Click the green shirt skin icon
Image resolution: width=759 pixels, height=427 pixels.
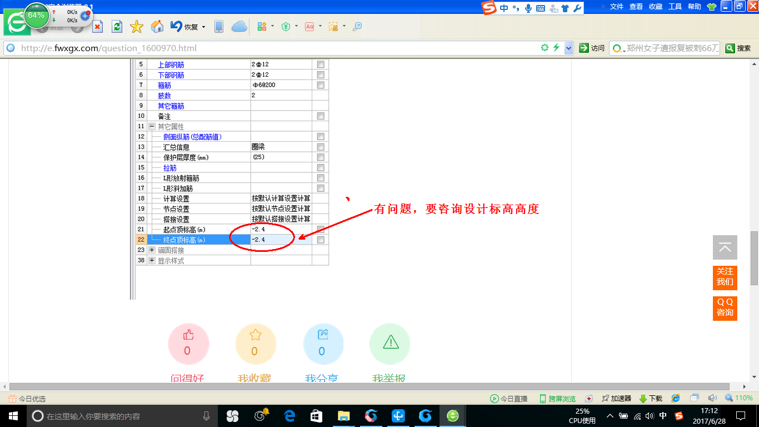coord(712,7)
